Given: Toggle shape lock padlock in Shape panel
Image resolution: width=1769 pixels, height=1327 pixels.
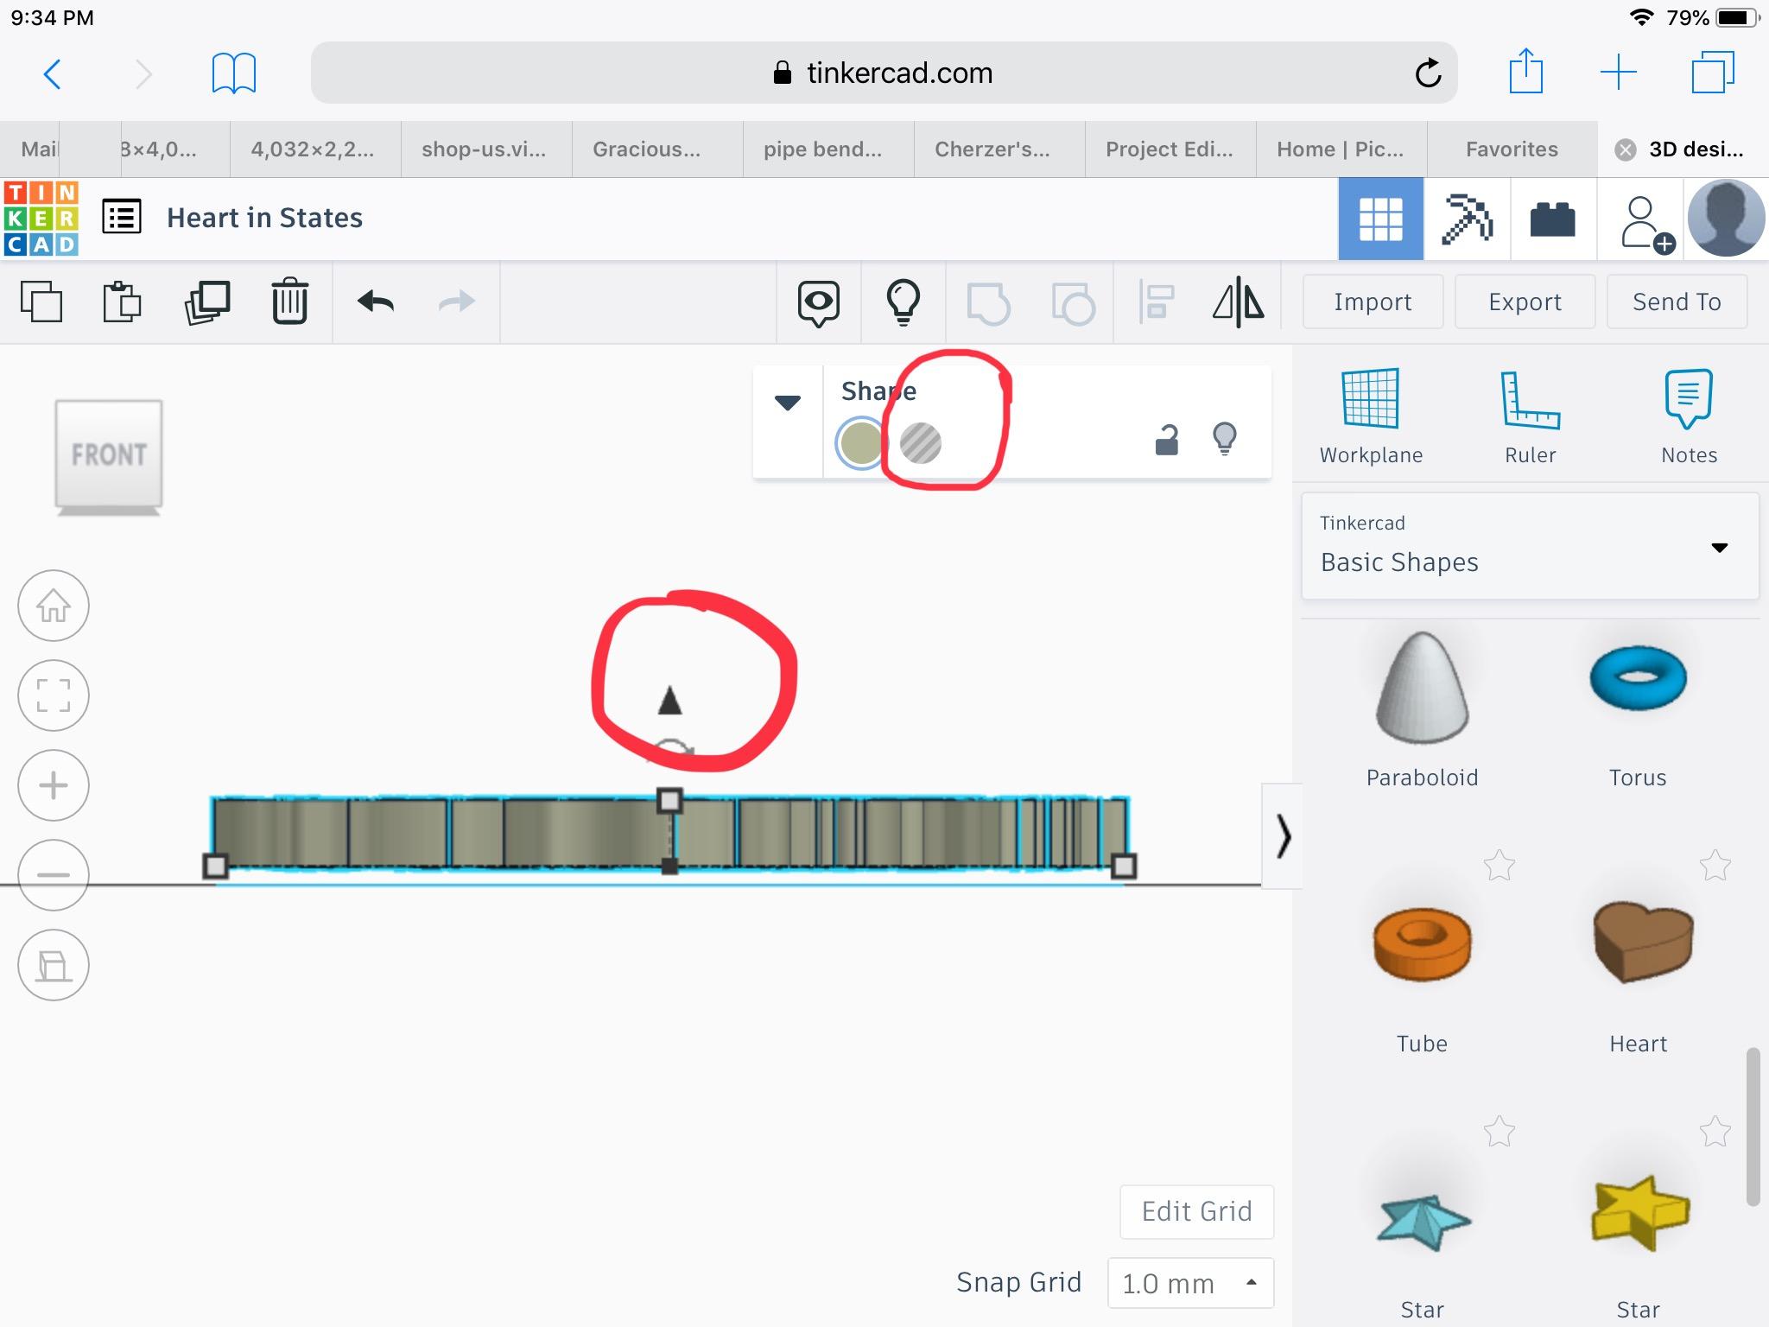Looking at the screenshot, I should [1167, 440].
